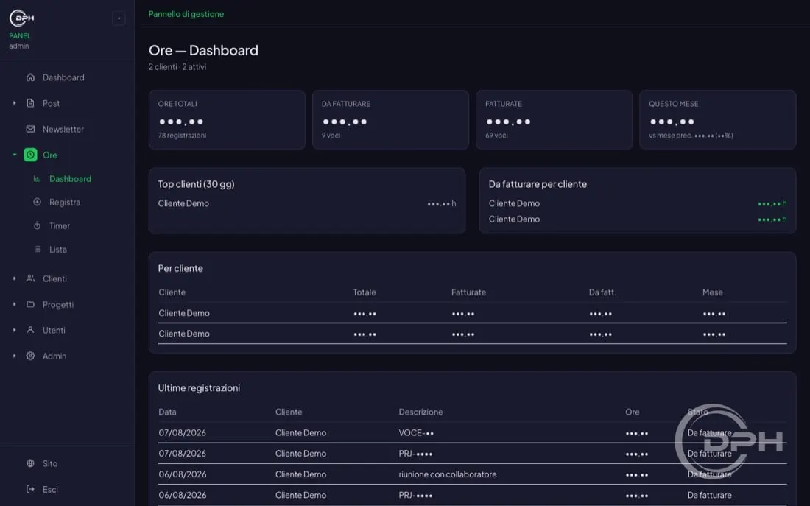Click the Progetti label in sidebar
The height and width of the screenshot is (506, 810).
(58, 304)
